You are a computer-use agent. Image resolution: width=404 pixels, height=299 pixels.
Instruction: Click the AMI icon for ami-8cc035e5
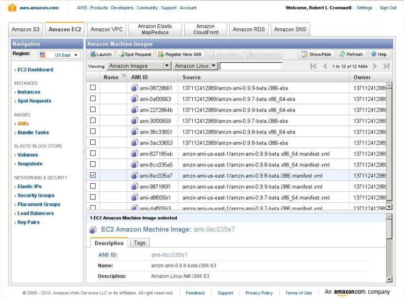point(134,165)
